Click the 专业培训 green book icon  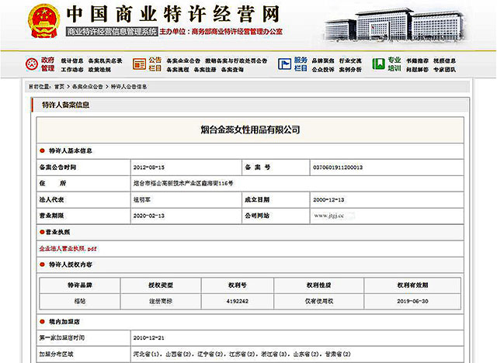point(378,64)
